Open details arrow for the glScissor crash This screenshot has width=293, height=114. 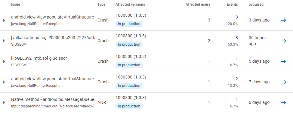tap(284, 61)
